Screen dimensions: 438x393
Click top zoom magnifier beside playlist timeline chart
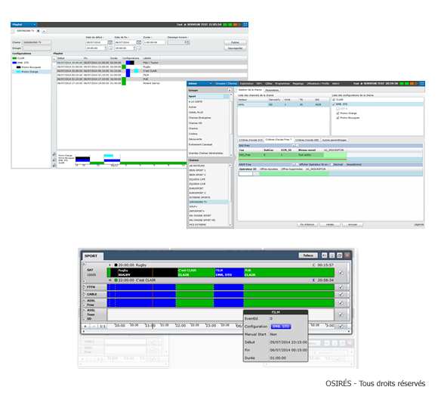(x=54, y=154)
